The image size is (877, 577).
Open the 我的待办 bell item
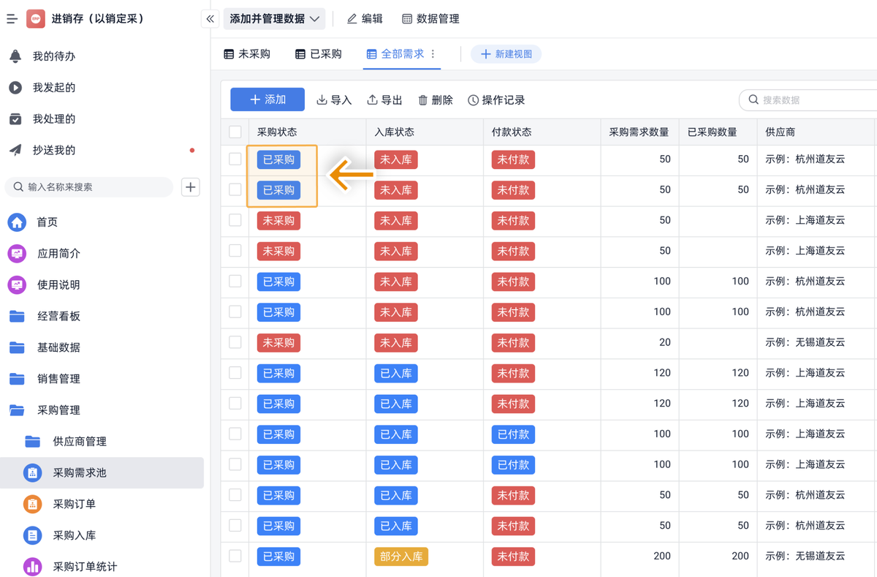pos(53,56)
